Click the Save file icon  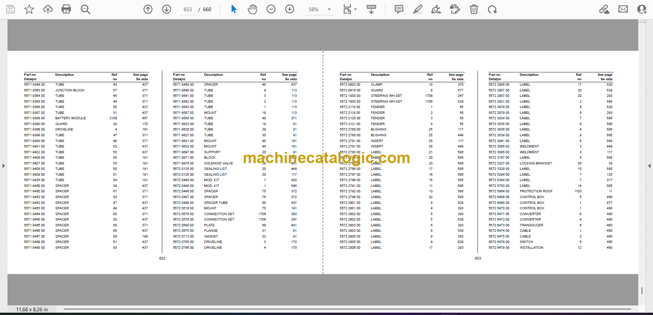11,9
